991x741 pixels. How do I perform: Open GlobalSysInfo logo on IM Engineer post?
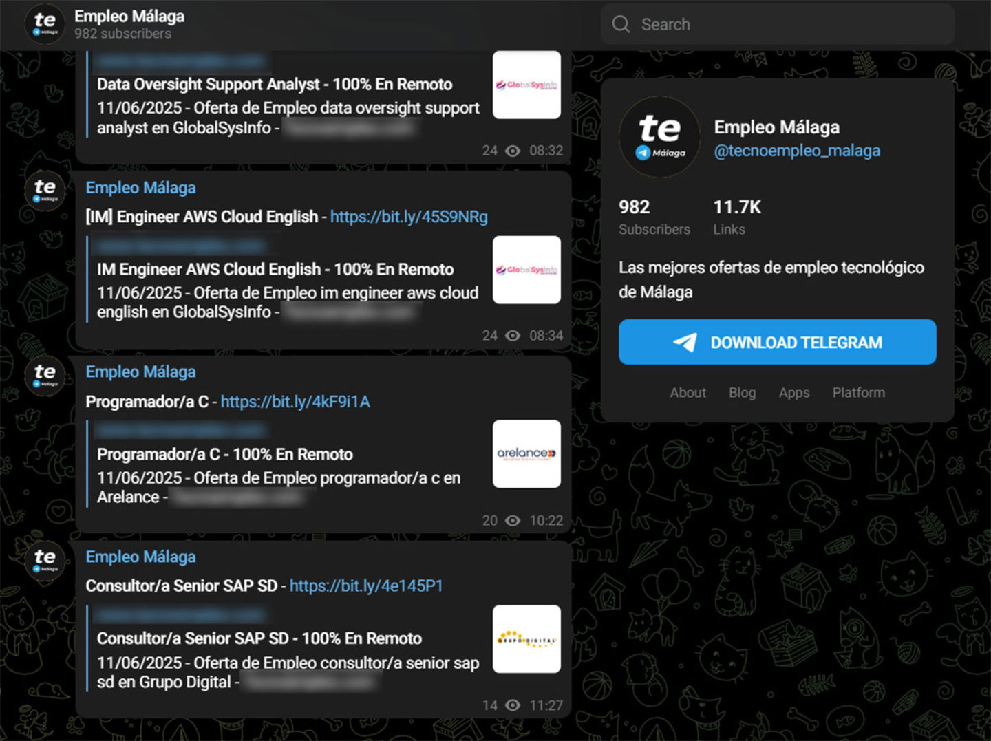coord(526,270)
